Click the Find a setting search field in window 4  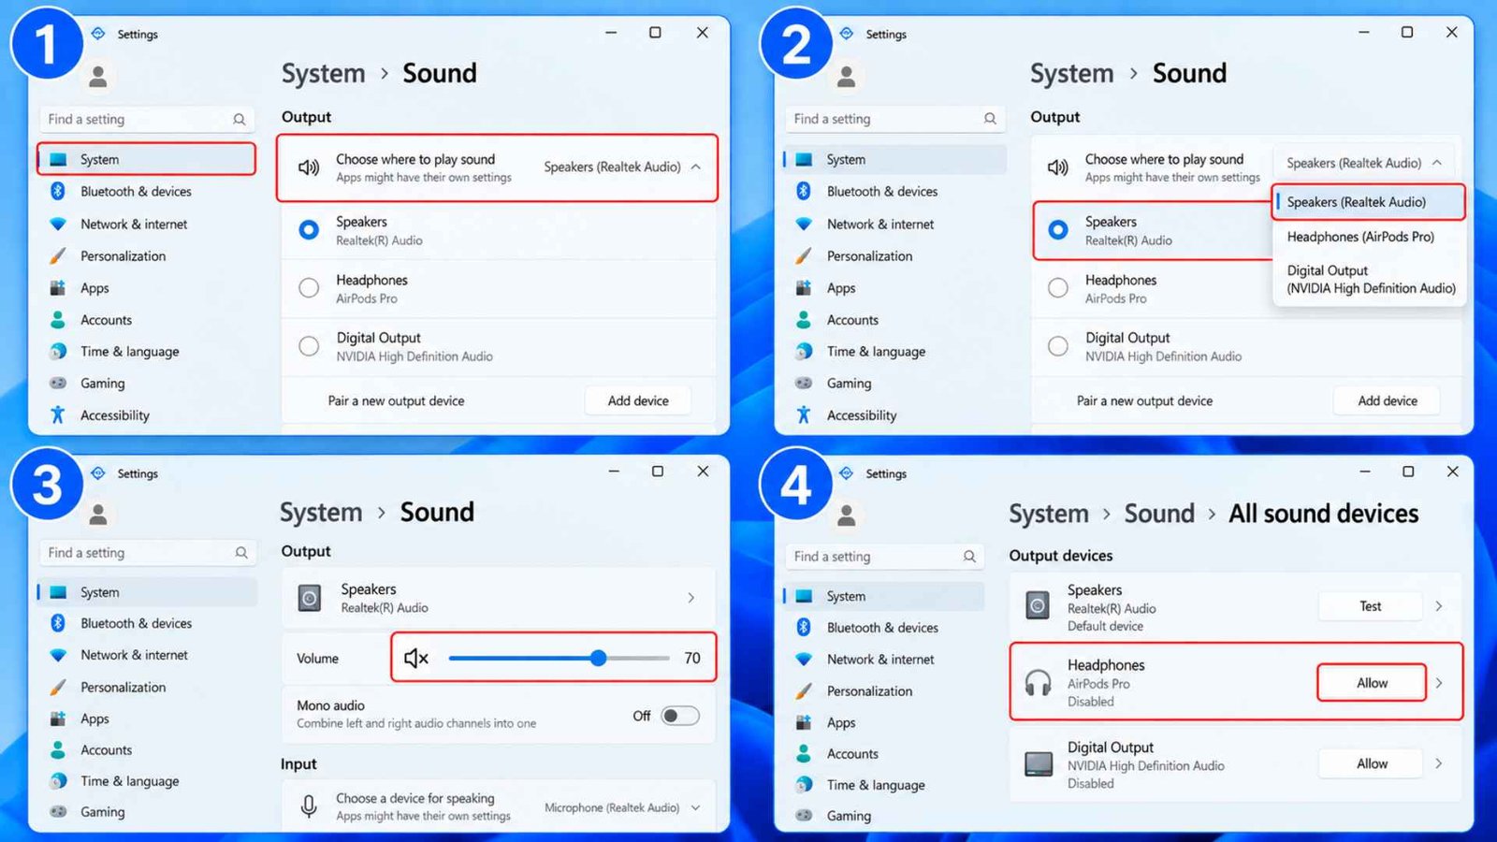click(x=885, y=557)
